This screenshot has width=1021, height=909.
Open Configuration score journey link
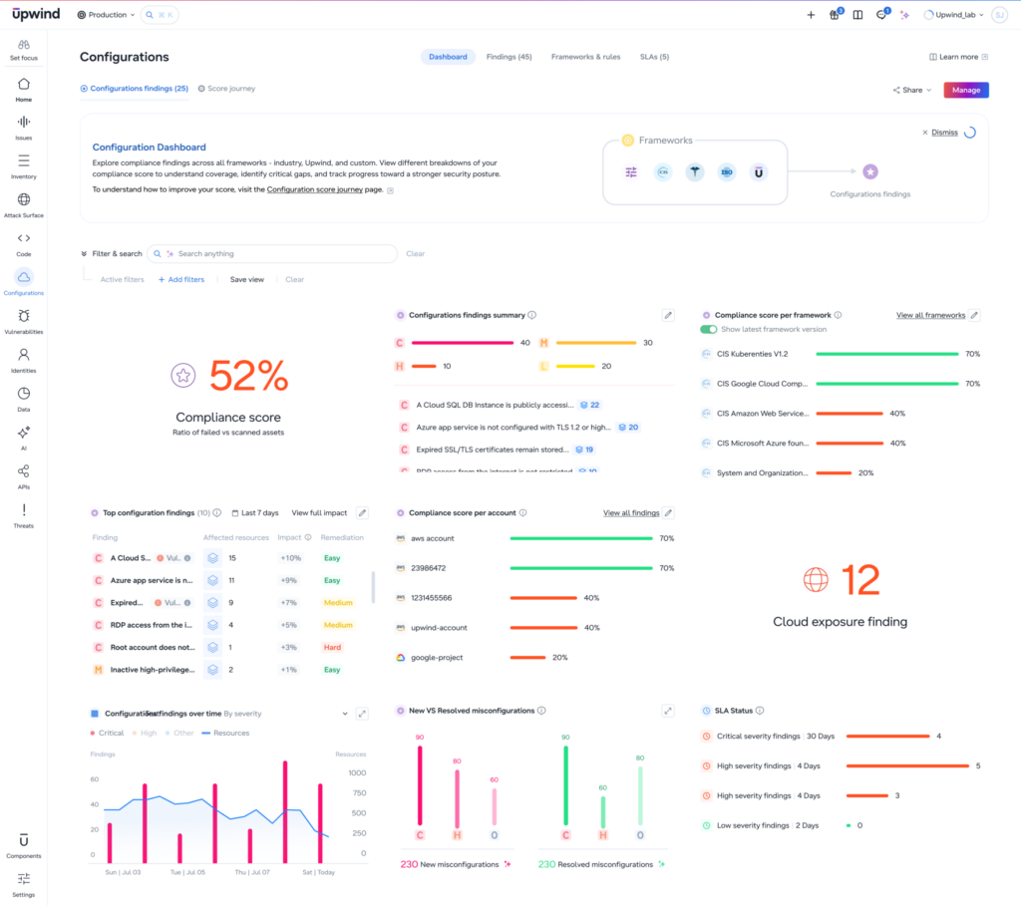[x=314, y=189]
